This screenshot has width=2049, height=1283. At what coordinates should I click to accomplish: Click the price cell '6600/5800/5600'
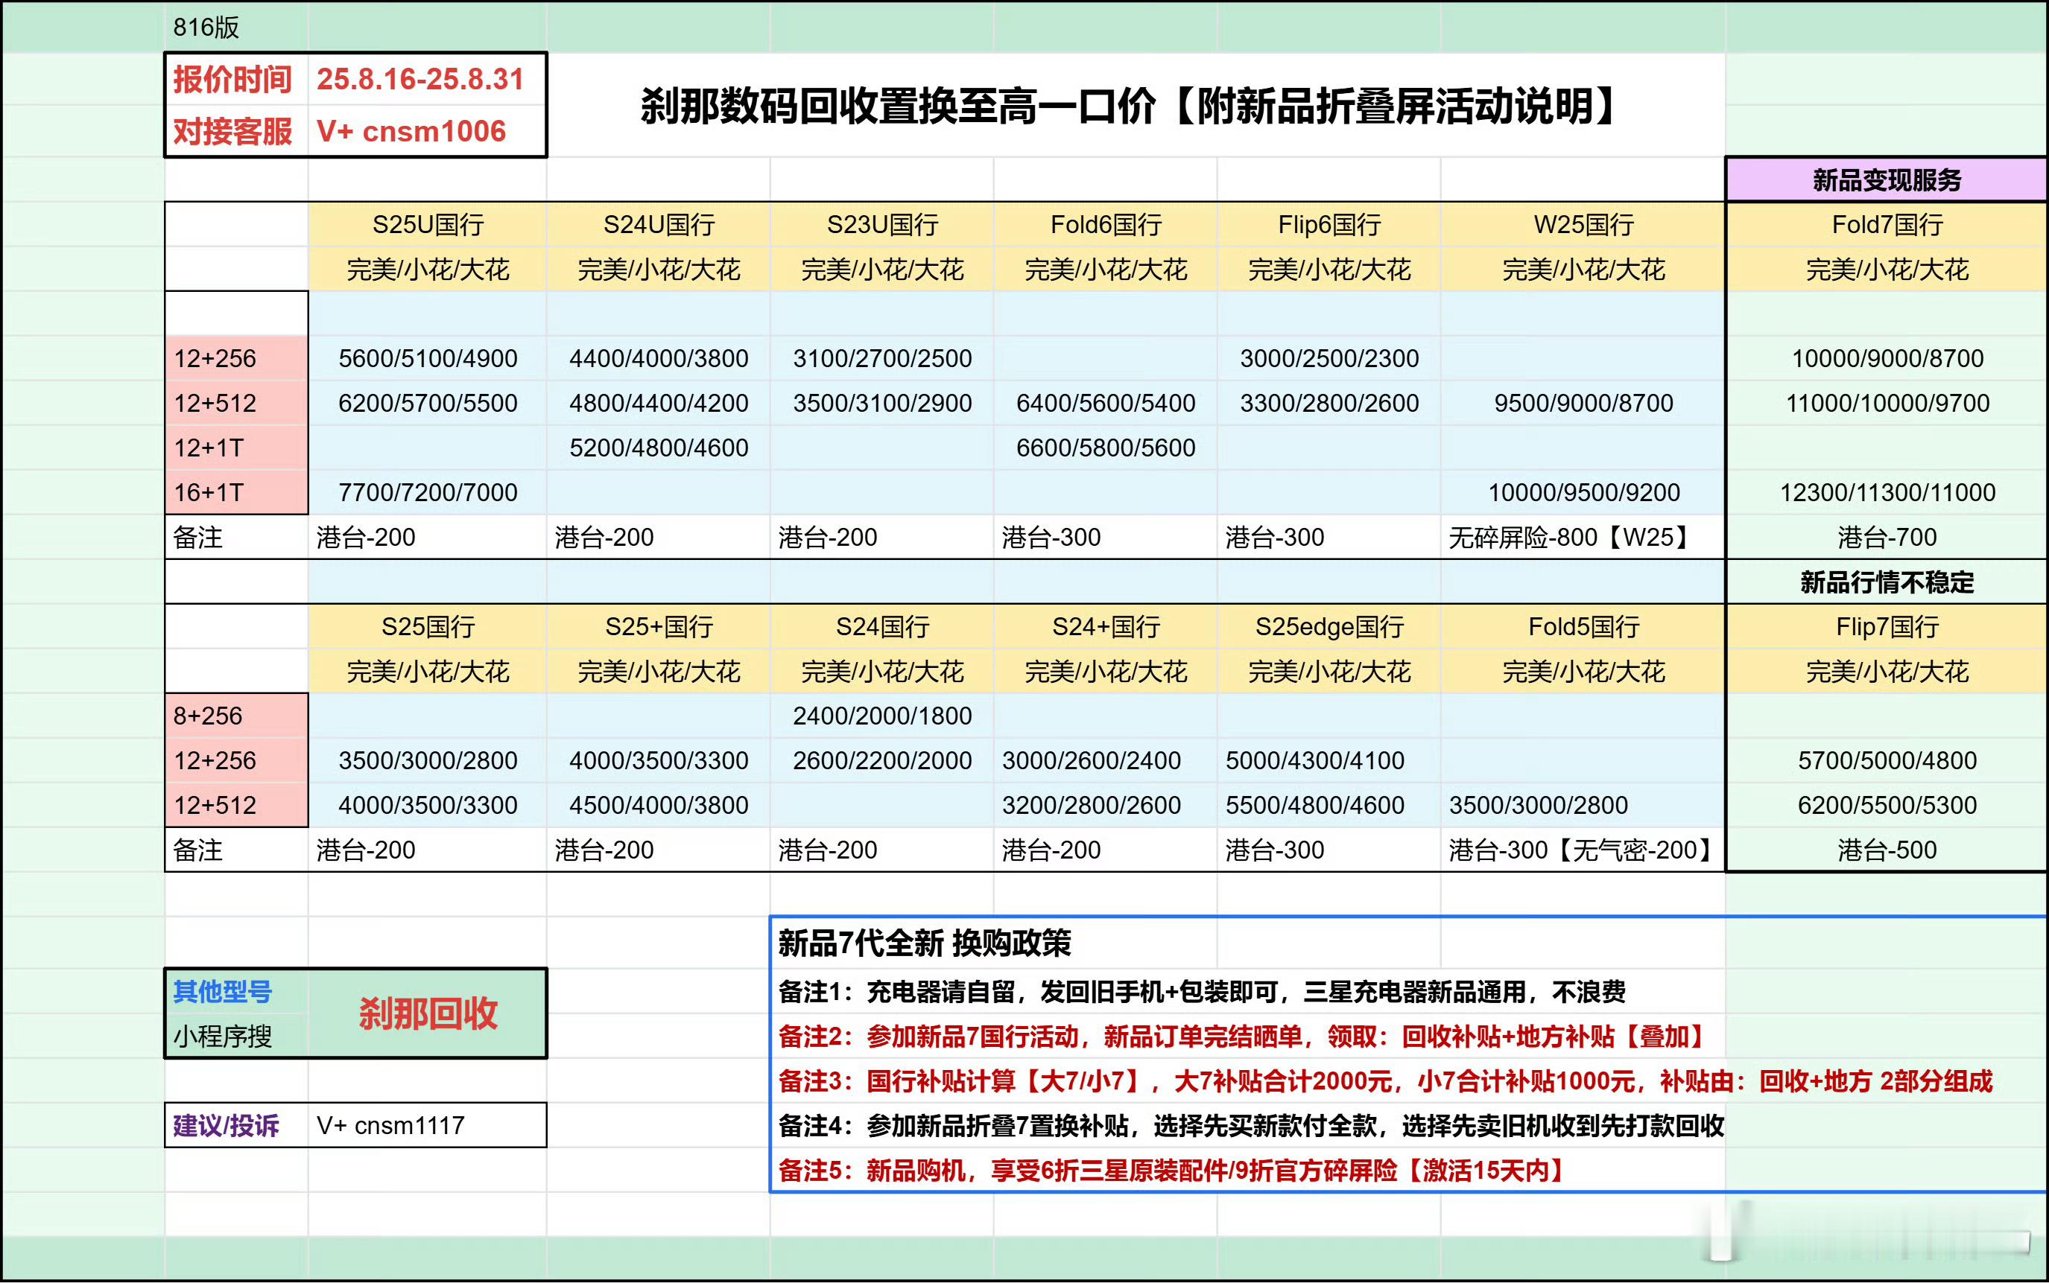(x=1105, y=448)
